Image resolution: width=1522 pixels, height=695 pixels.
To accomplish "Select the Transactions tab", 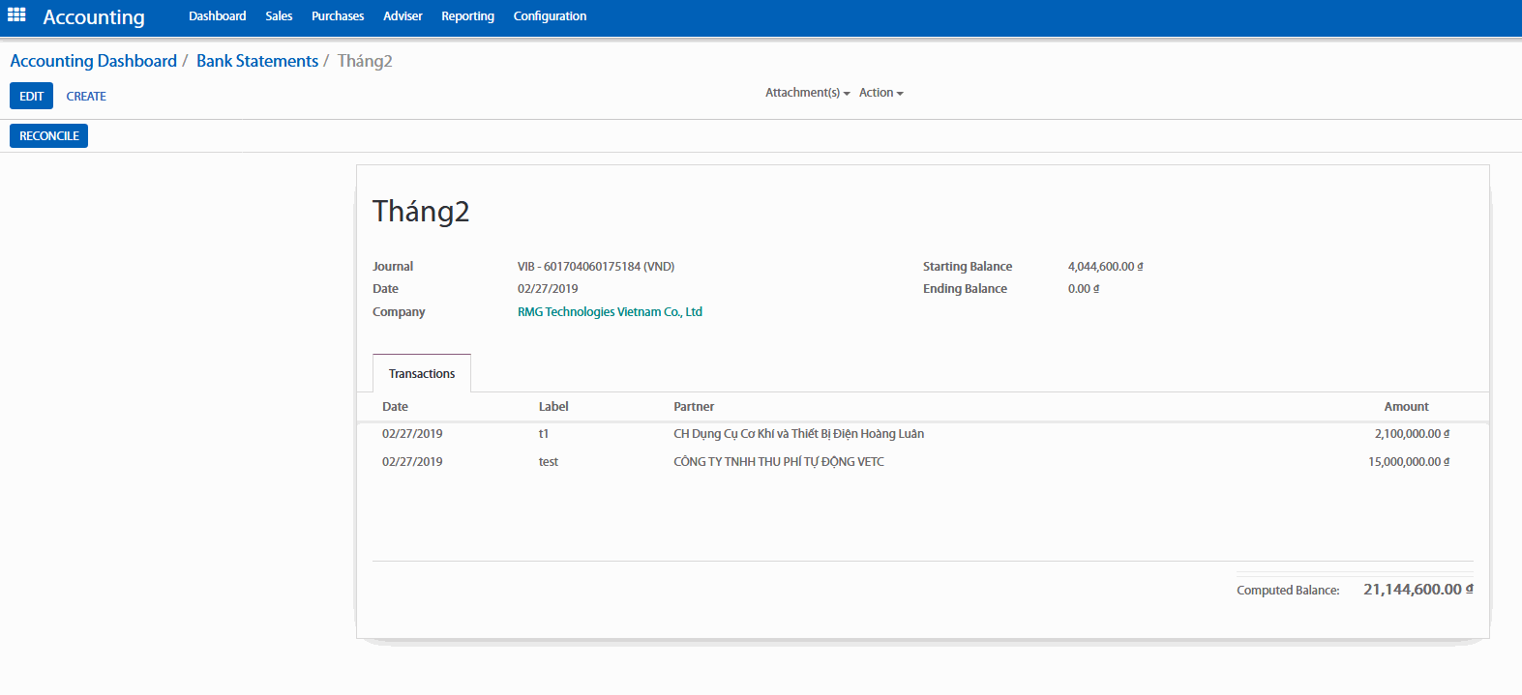I will click(422, 374).
